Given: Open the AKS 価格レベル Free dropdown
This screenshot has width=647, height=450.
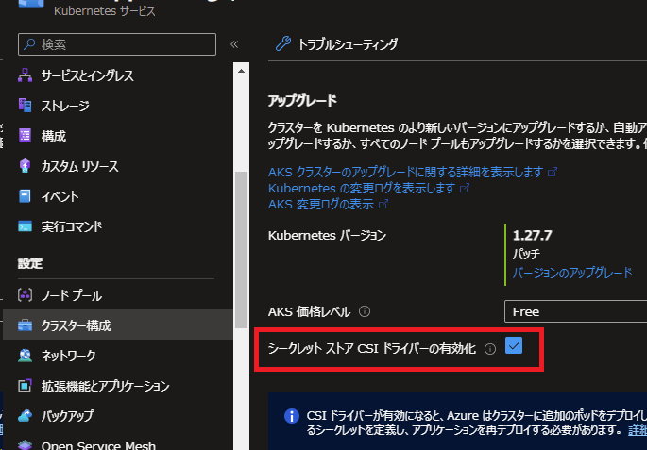Looking at the screenshot, I should pyautogui.click(x=575, y=311).
